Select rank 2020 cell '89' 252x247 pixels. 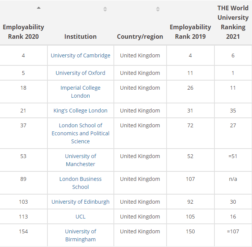pos(23,179)
